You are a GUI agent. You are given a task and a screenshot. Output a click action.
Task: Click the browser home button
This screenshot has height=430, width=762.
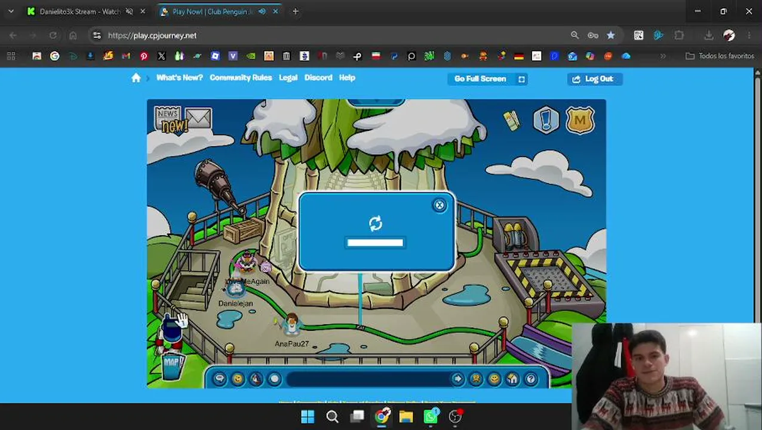pyautogui.click(x=73, y=35)
